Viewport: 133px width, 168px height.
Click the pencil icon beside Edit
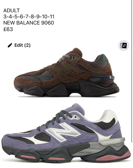tap(10, 45)
